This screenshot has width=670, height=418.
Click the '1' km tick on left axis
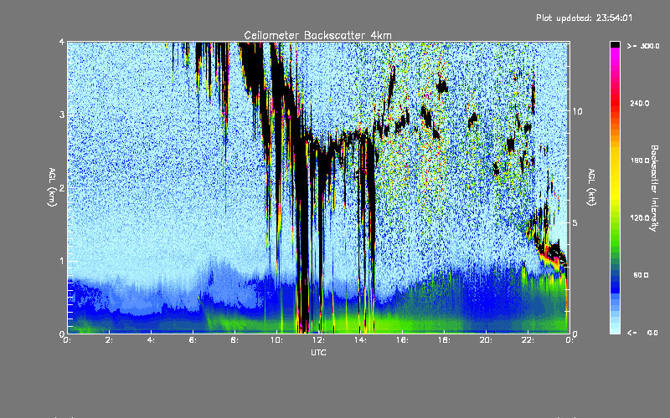point(62,261)
